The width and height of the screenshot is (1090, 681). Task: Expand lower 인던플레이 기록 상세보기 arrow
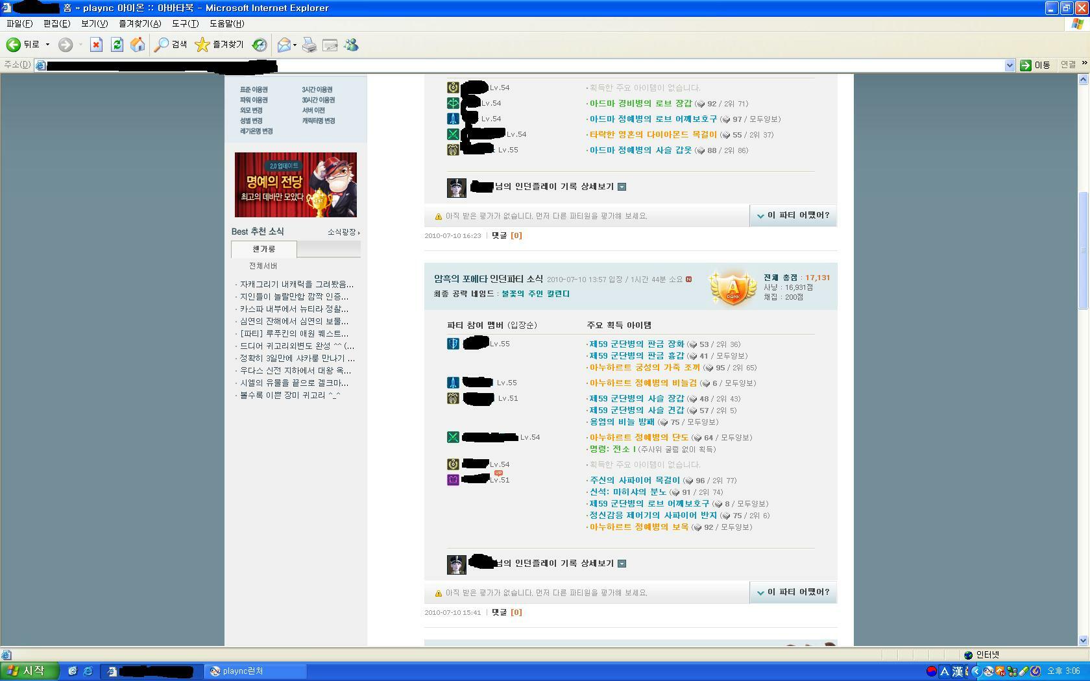coord(622,564)
